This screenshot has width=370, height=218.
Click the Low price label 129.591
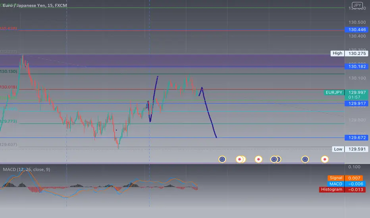coord(350,149)
